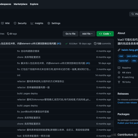The width and height of the screenshot is (138, 138).
Task: Click the code brackets icon in Code button
Action: click(x=100, y=34)
